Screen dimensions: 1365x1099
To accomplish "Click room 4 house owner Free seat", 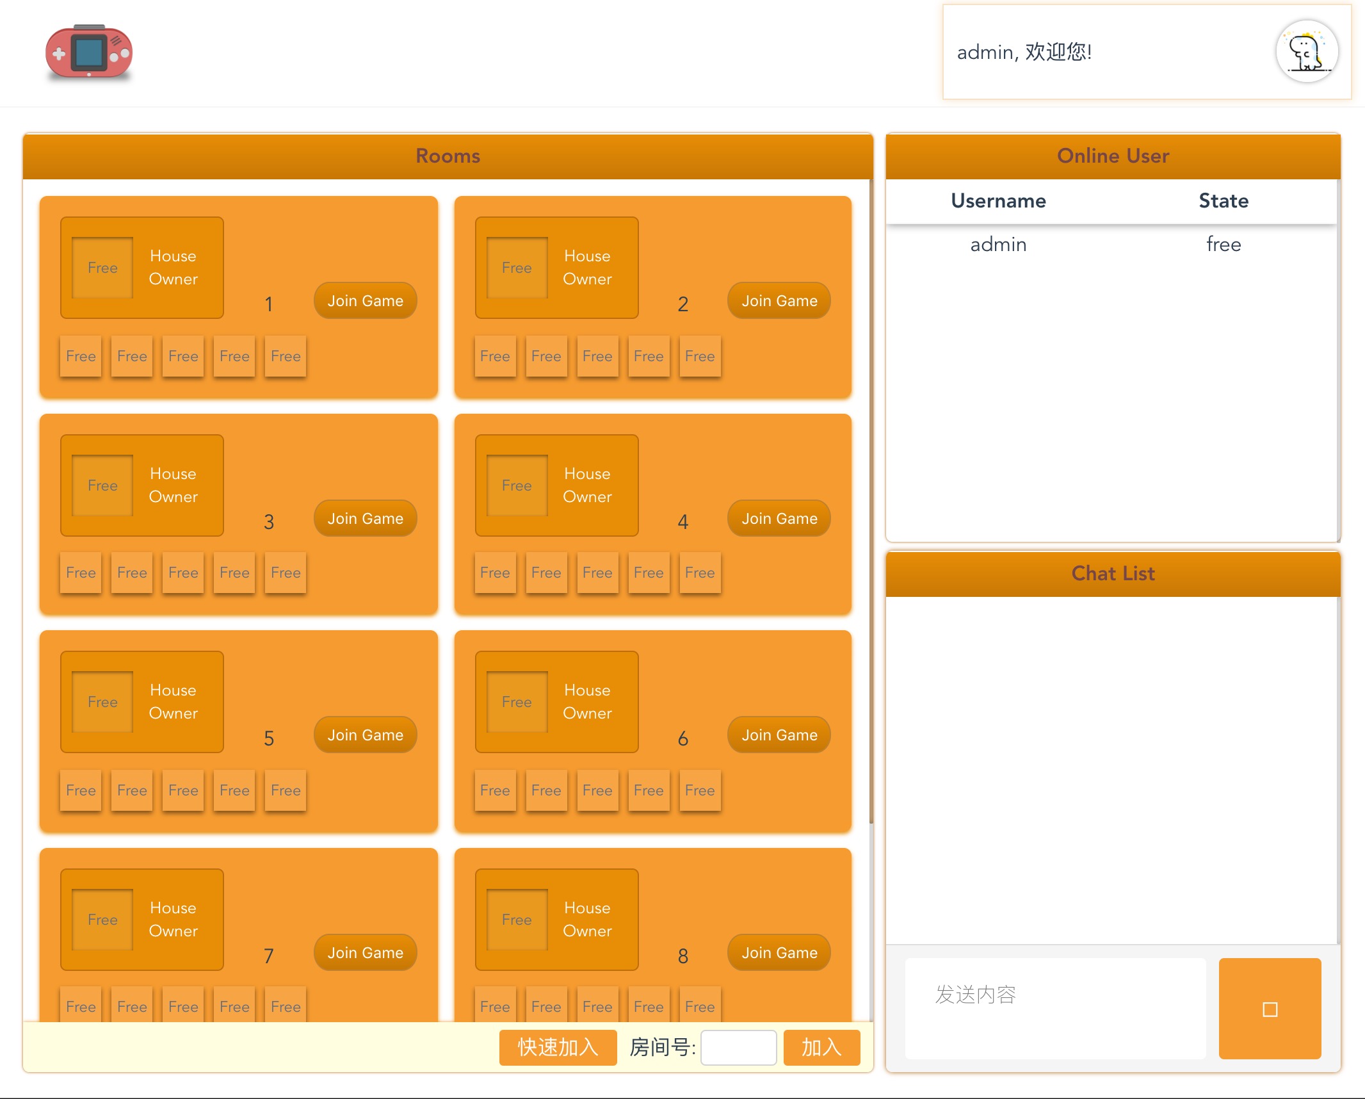I will pos(517,485).
